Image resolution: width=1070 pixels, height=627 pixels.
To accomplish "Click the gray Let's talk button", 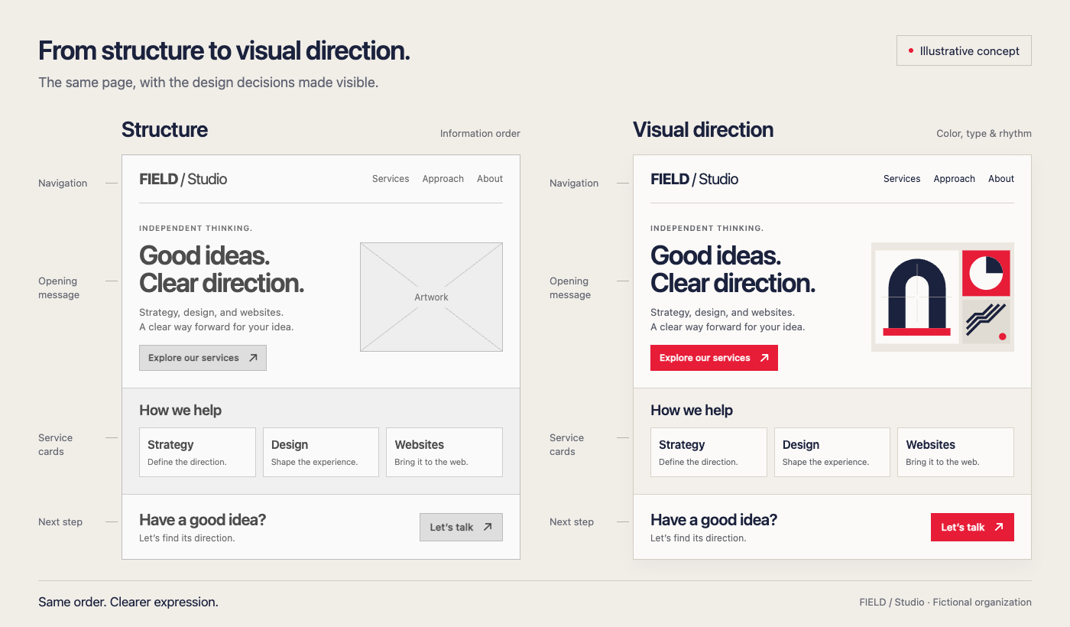I will pos(461,527).
